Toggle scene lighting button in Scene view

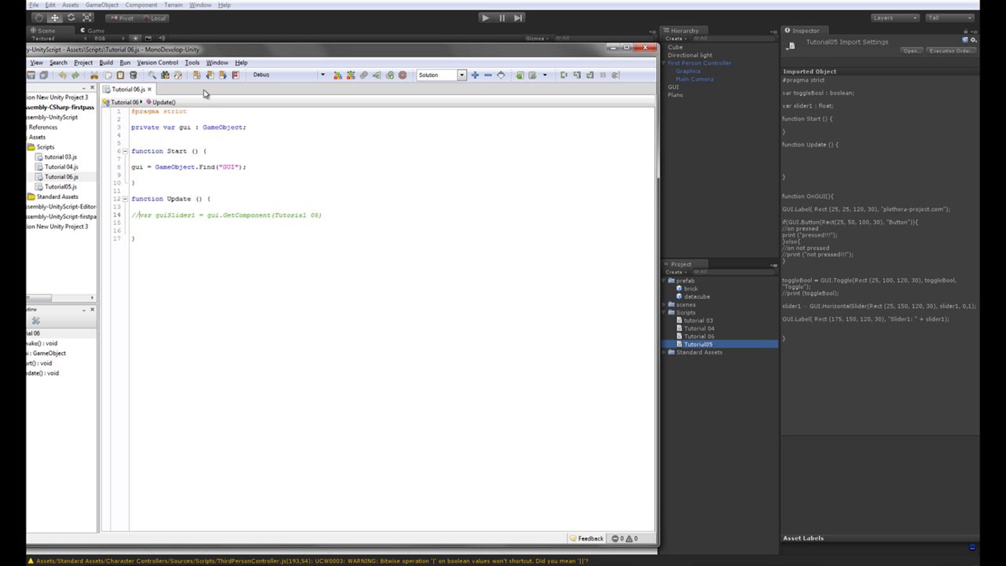coord(135,38)
